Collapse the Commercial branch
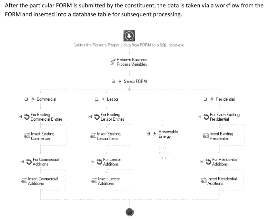 point(26,99)
